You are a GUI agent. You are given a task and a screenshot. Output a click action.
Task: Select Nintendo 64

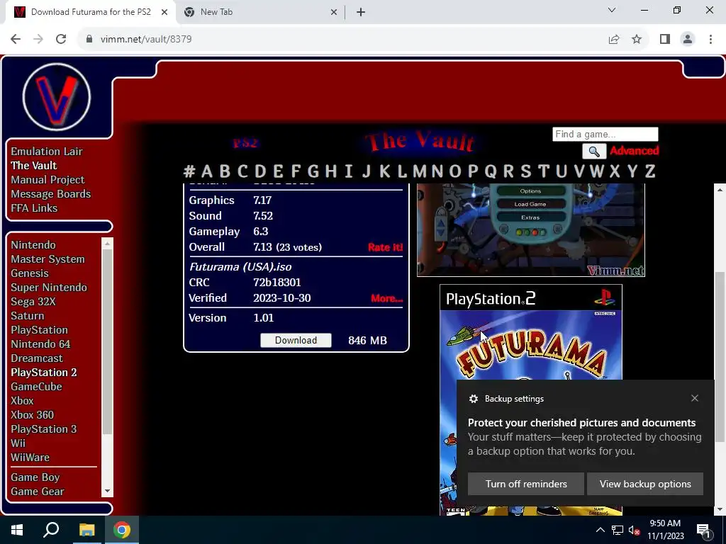coord(40,344)
